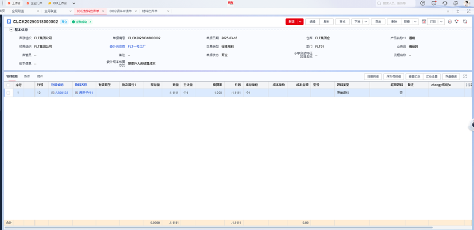Click the lookup icon beside AB00128
Screen dimensions: 474x230
click(x=53, y=93)
